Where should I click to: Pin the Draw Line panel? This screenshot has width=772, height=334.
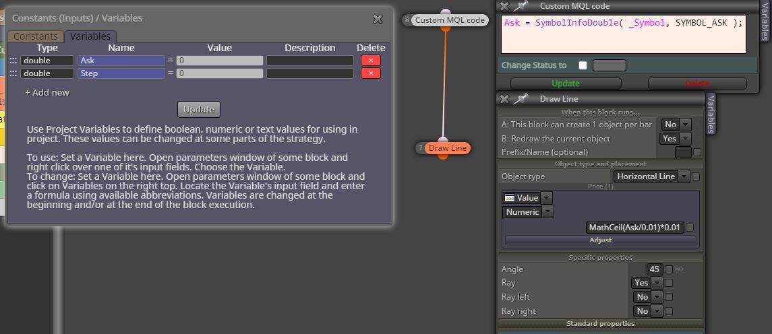point(521,99)
